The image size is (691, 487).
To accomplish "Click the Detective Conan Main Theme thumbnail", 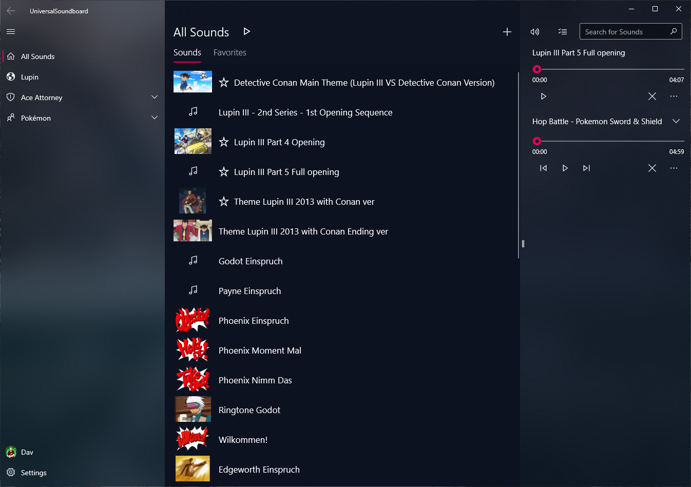I will pos(193,82).
